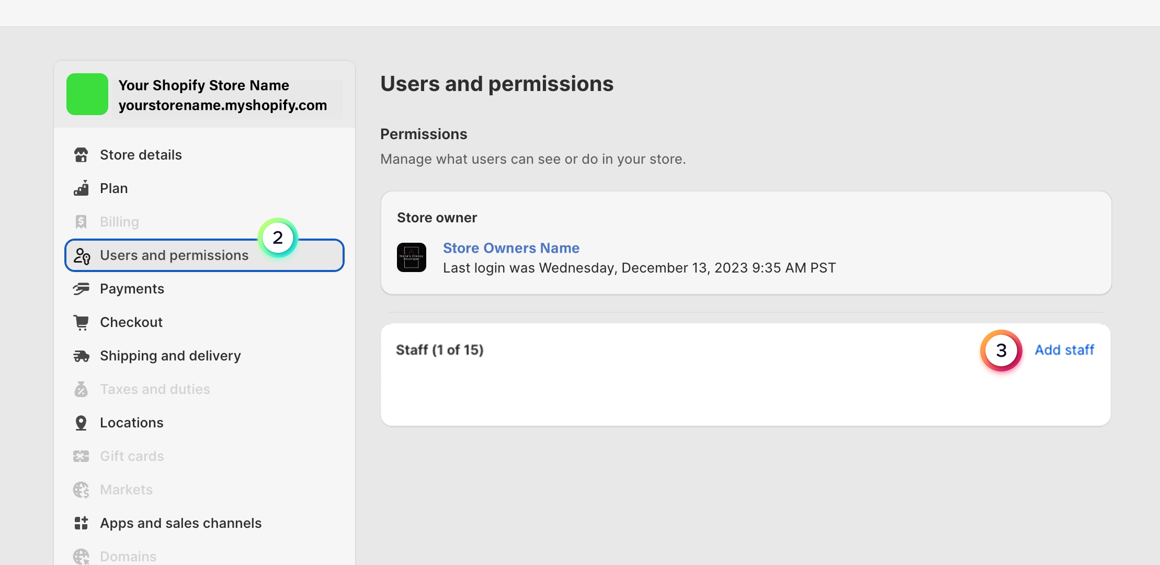
Task: Click the Markets globe icon
Action: coord(81,490)
